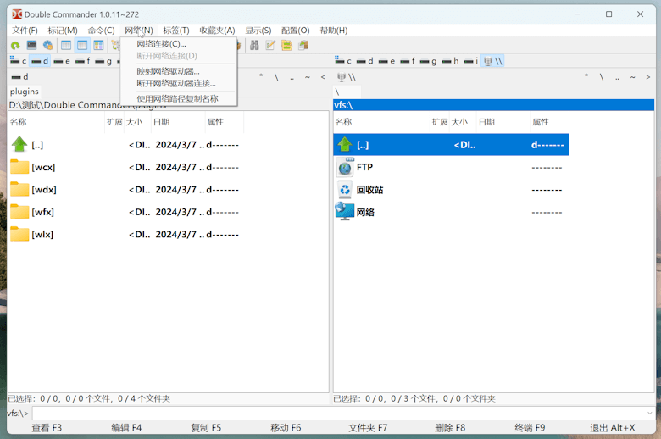Select drive h in right drive bar
The image size is (661, 439).
click(x=451, y=61)
